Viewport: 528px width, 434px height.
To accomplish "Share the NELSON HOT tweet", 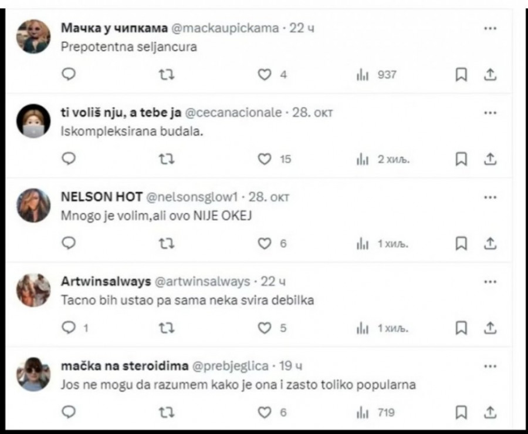I will click(x=490, y=243).
